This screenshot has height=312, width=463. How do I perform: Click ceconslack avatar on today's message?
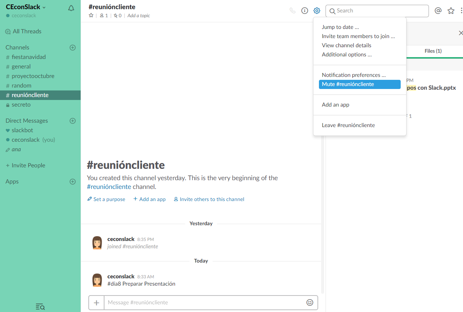tap(97, 280)
